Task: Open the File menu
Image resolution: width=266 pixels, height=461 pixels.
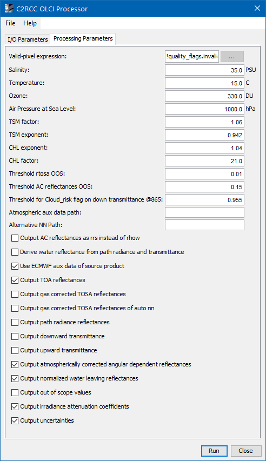Action: tap(10, 23)
